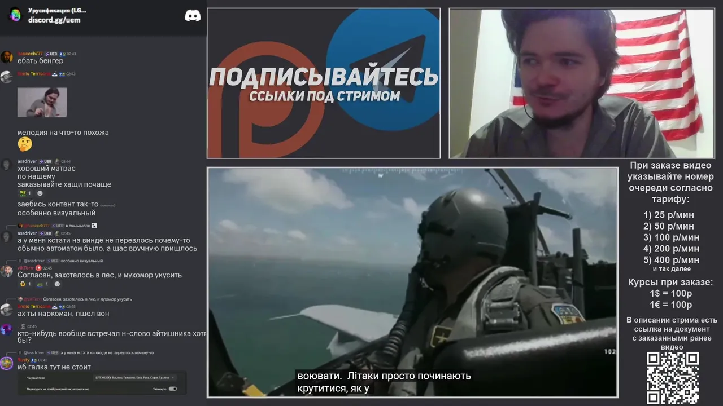Image resolution: width=723 pixels, height=406 pixels.
Task: Open the GIF thumbnail posted by Ennio Terricone
Action: point(42,102)
